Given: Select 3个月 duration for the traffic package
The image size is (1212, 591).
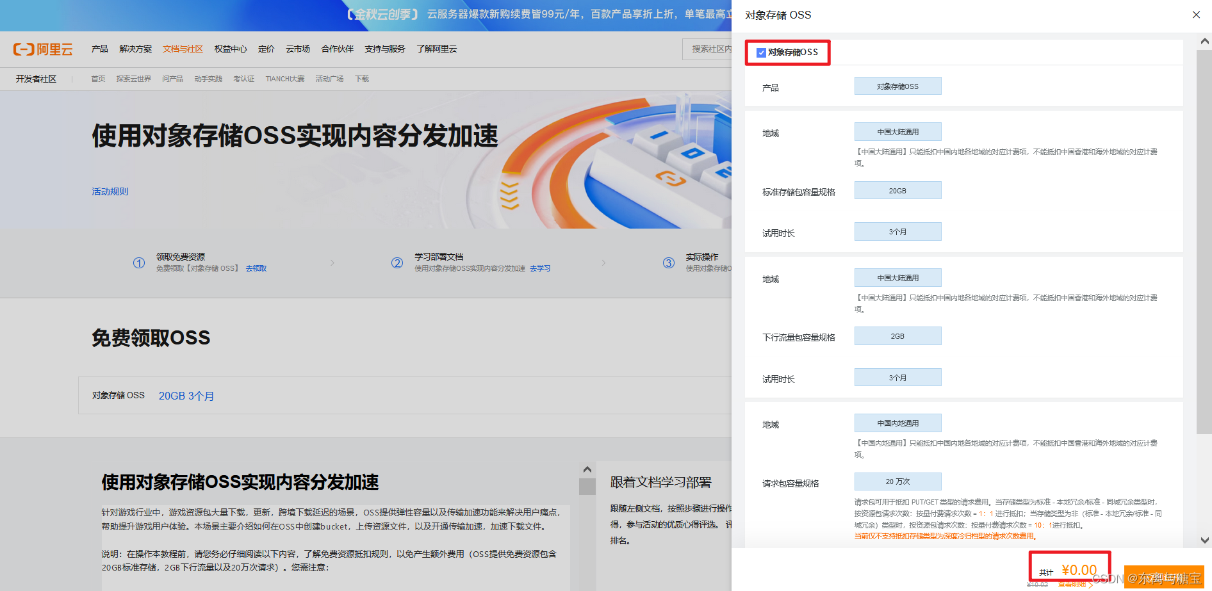Looking at the screenshot, I should [x=897, y=378].
